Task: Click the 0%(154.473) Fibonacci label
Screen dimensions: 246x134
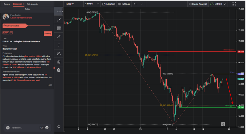Action: pyautogui.click(x=93, y=124)
